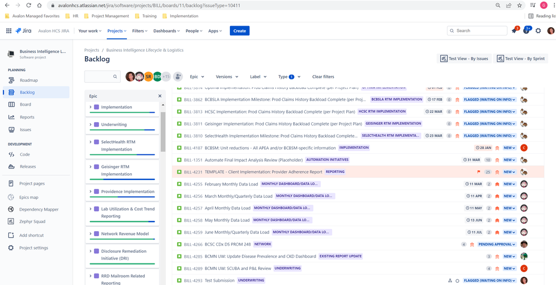Image resolution: width=556 pixels, height=285 pixels.
Task: Click the Jira logo
Action: [24, 31]
